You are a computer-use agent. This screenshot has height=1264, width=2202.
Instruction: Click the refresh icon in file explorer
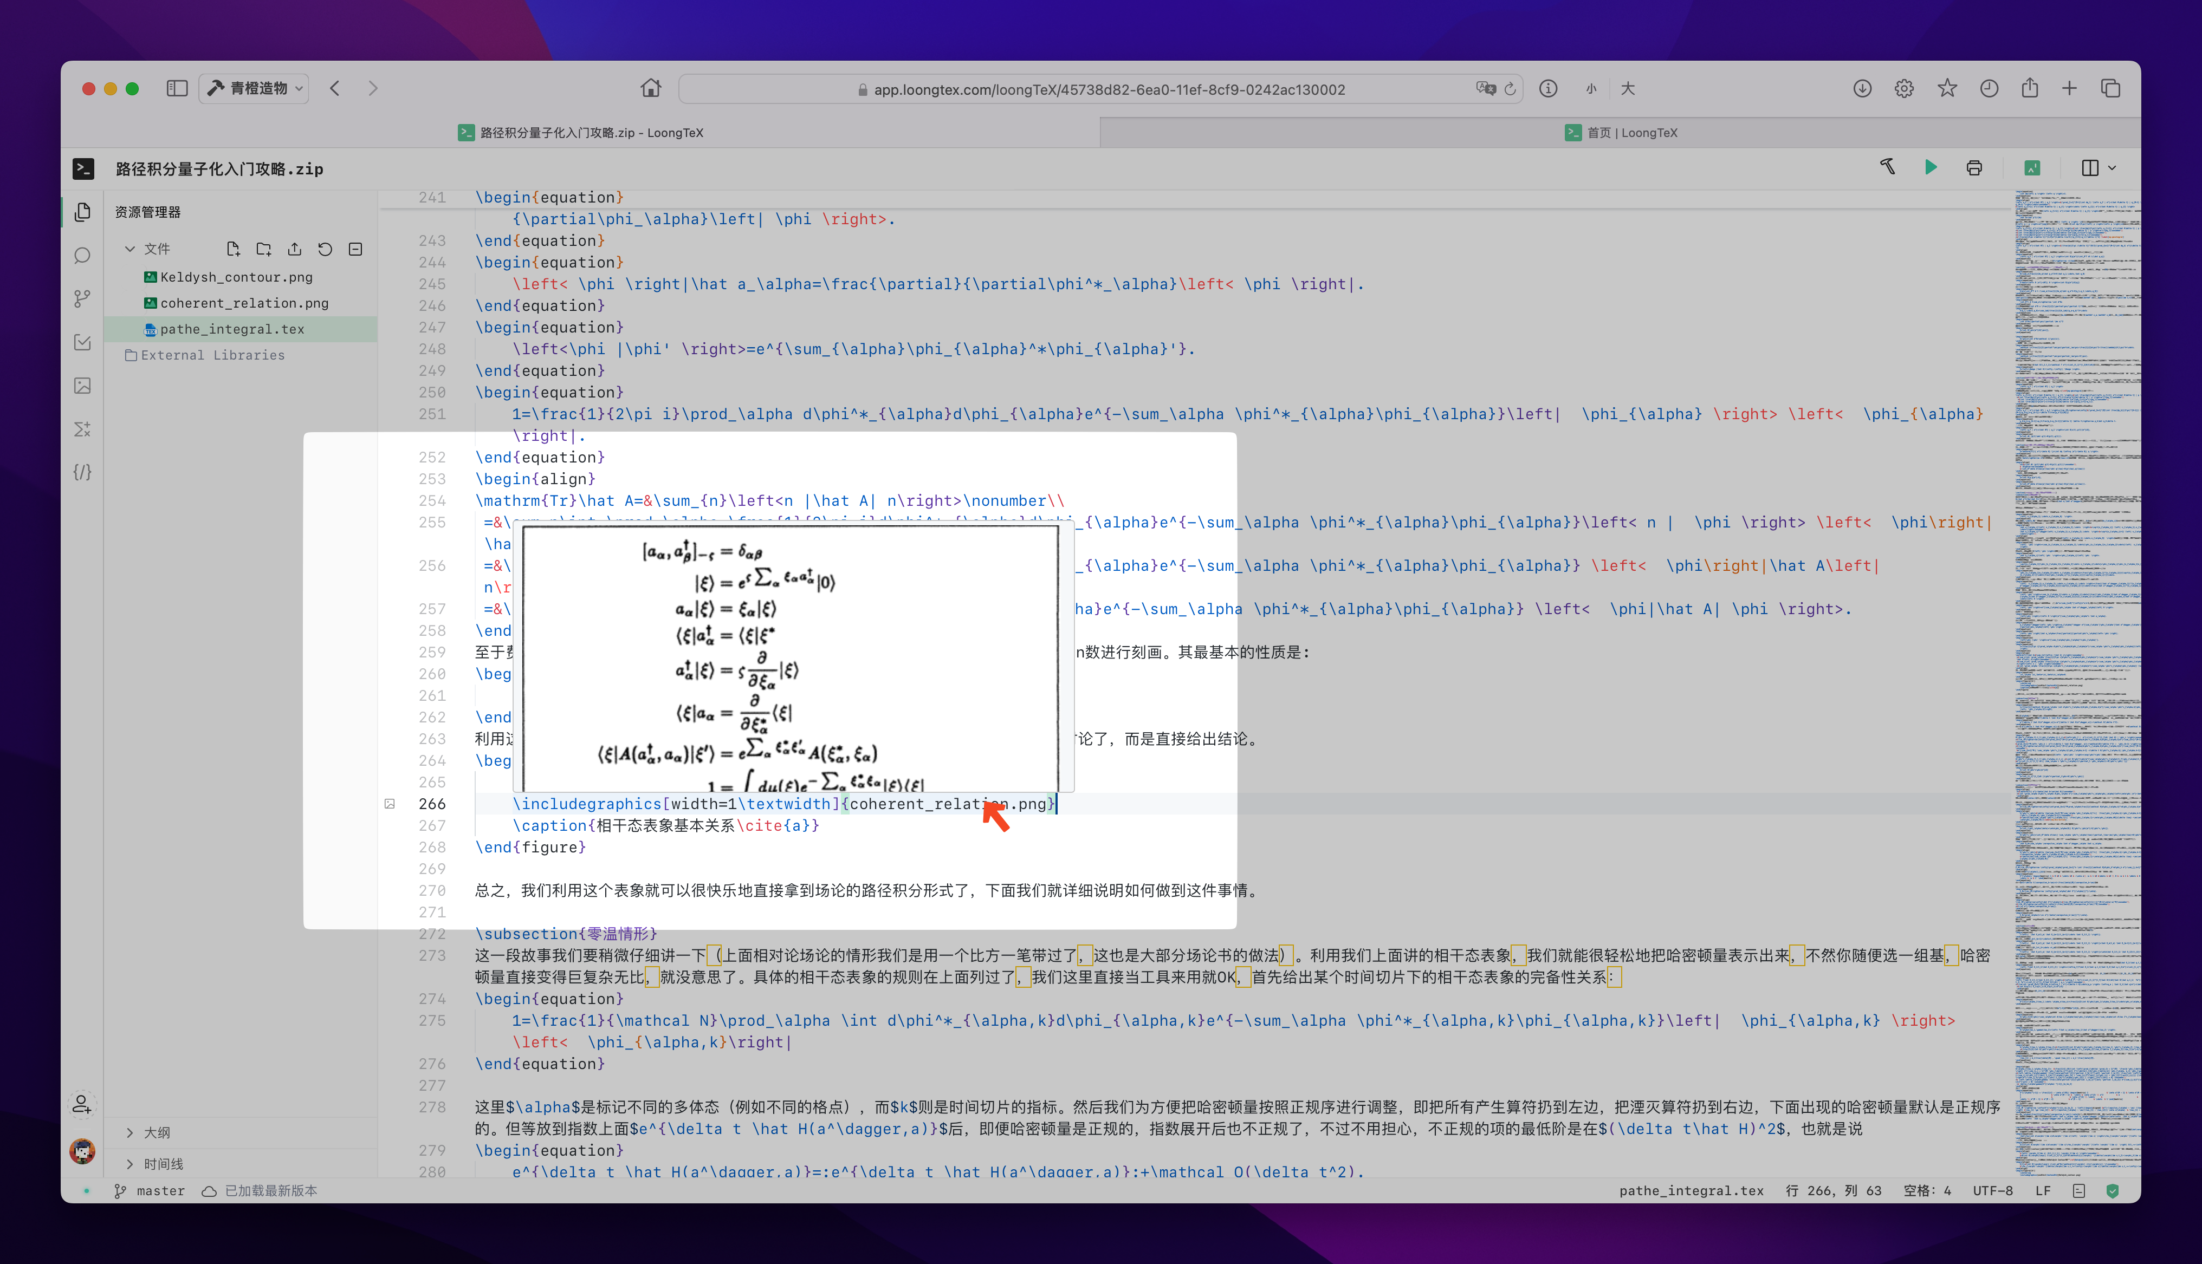(x=325, y=249)
